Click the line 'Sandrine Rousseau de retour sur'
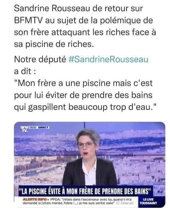The image size is (170, 210). 79,8
